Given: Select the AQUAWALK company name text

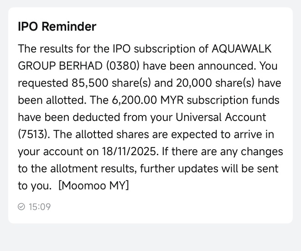Looking at the screenshot, I should pos(242,49).
